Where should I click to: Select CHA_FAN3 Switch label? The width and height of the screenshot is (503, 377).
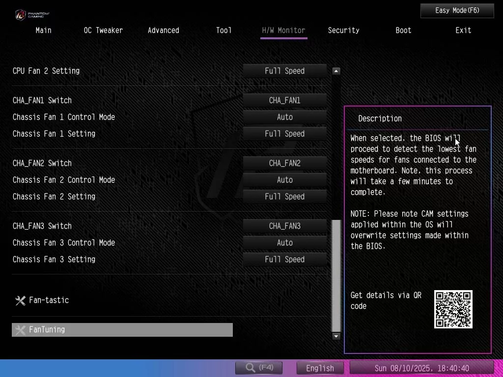42,226
